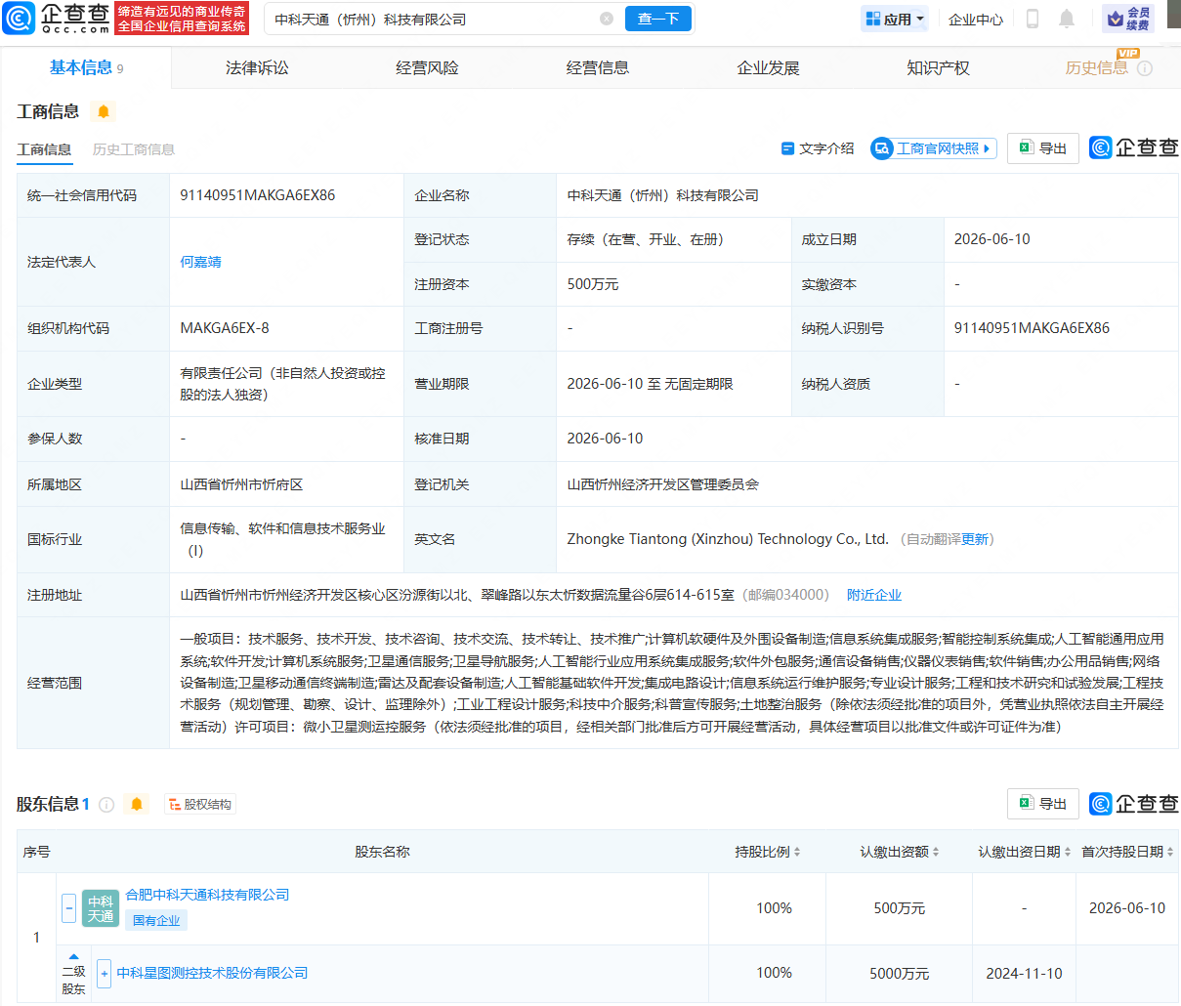Click the 更新 link beside English name
This screenshot has height=1006, width=1181.
click(975, 539)
